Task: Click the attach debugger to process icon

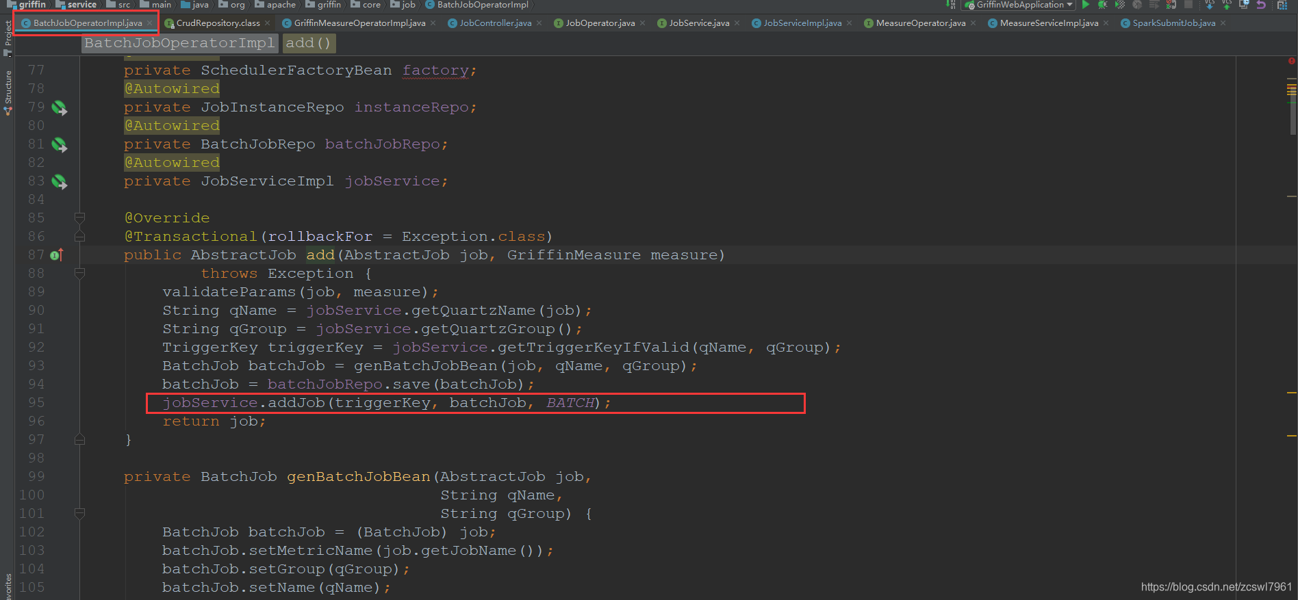Action: (1171, 4)
